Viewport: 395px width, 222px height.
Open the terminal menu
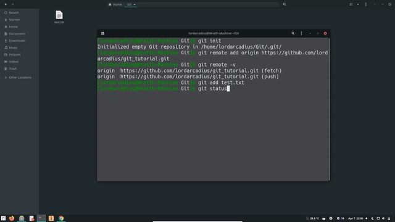[301, 33]
